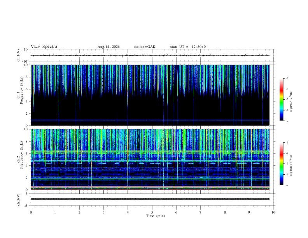
Task: Click the blue horizontal line near 1 kHz in ch.1
Action: (x=150, y=120)
